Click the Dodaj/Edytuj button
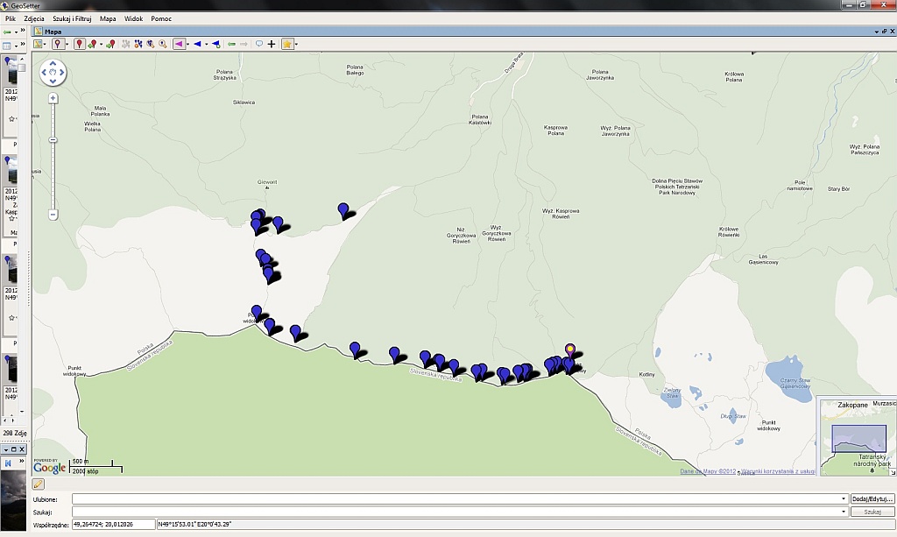 pos(872,499)
